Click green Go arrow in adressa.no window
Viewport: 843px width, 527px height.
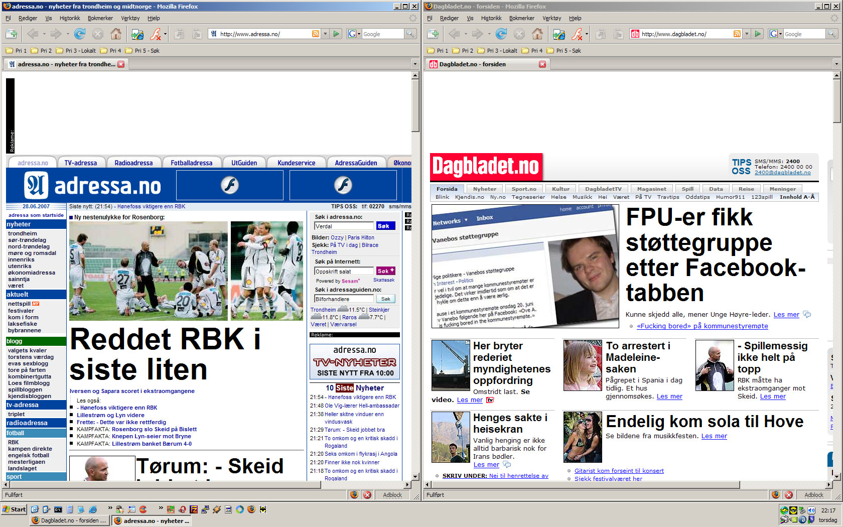337,34
